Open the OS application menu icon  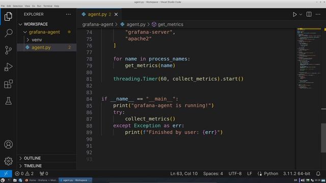pos(3,180)
